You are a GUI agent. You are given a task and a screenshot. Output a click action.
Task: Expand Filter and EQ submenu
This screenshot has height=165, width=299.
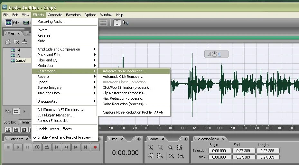click(x=65, y=60)
